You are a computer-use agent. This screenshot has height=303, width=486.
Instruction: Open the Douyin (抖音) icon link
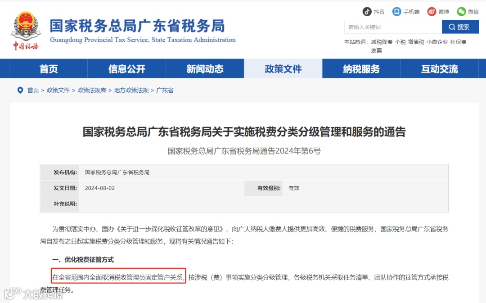367,12
